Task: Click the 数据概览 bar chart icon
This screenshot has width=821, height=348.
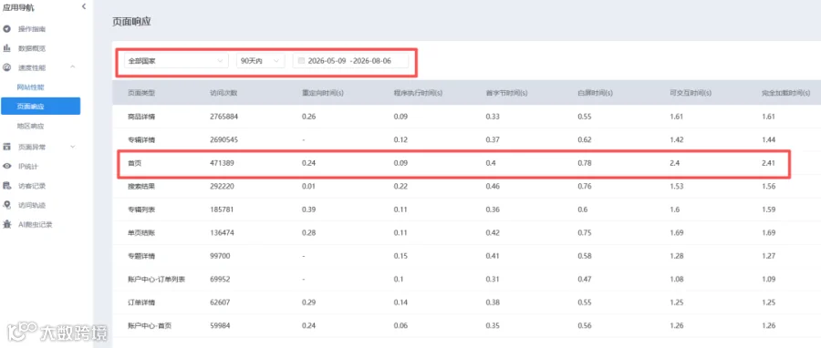Action: tap(6, 48)
